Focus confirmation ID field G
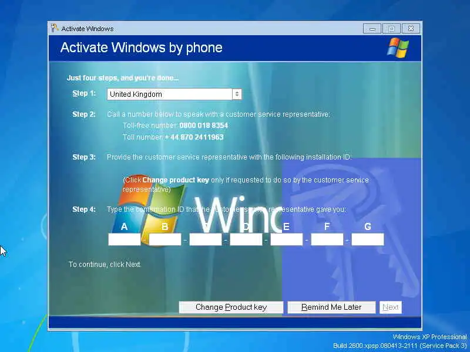 [368, 239]
